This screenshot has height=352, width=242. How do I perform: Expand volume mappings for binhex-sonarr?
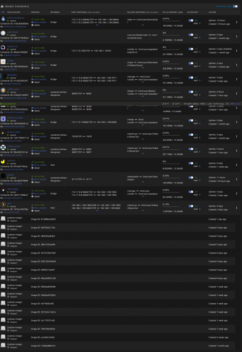pos(143,153)
